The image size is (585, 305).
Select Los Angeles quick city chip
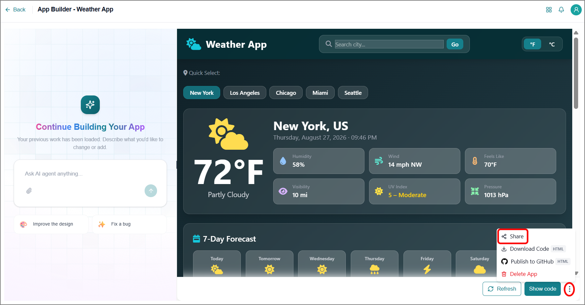pos(245,93)
